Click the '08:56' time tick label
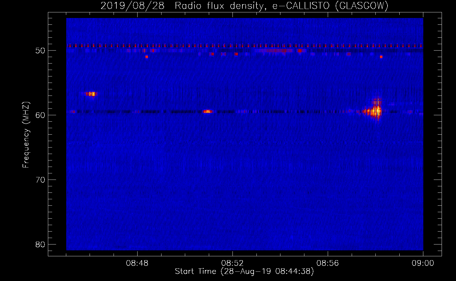This screenshot has width=456, height=281. pyautogui.click(x=328, y=263)
